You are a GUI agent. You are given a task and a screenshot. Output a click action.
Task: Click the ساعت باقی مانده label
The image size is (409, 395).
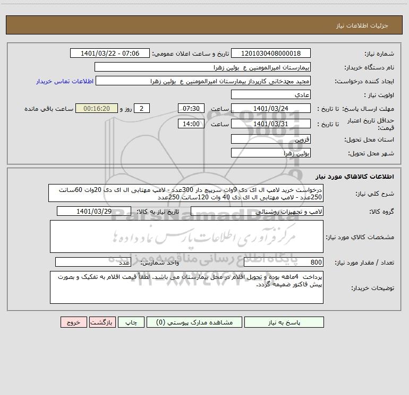(49, 109)
